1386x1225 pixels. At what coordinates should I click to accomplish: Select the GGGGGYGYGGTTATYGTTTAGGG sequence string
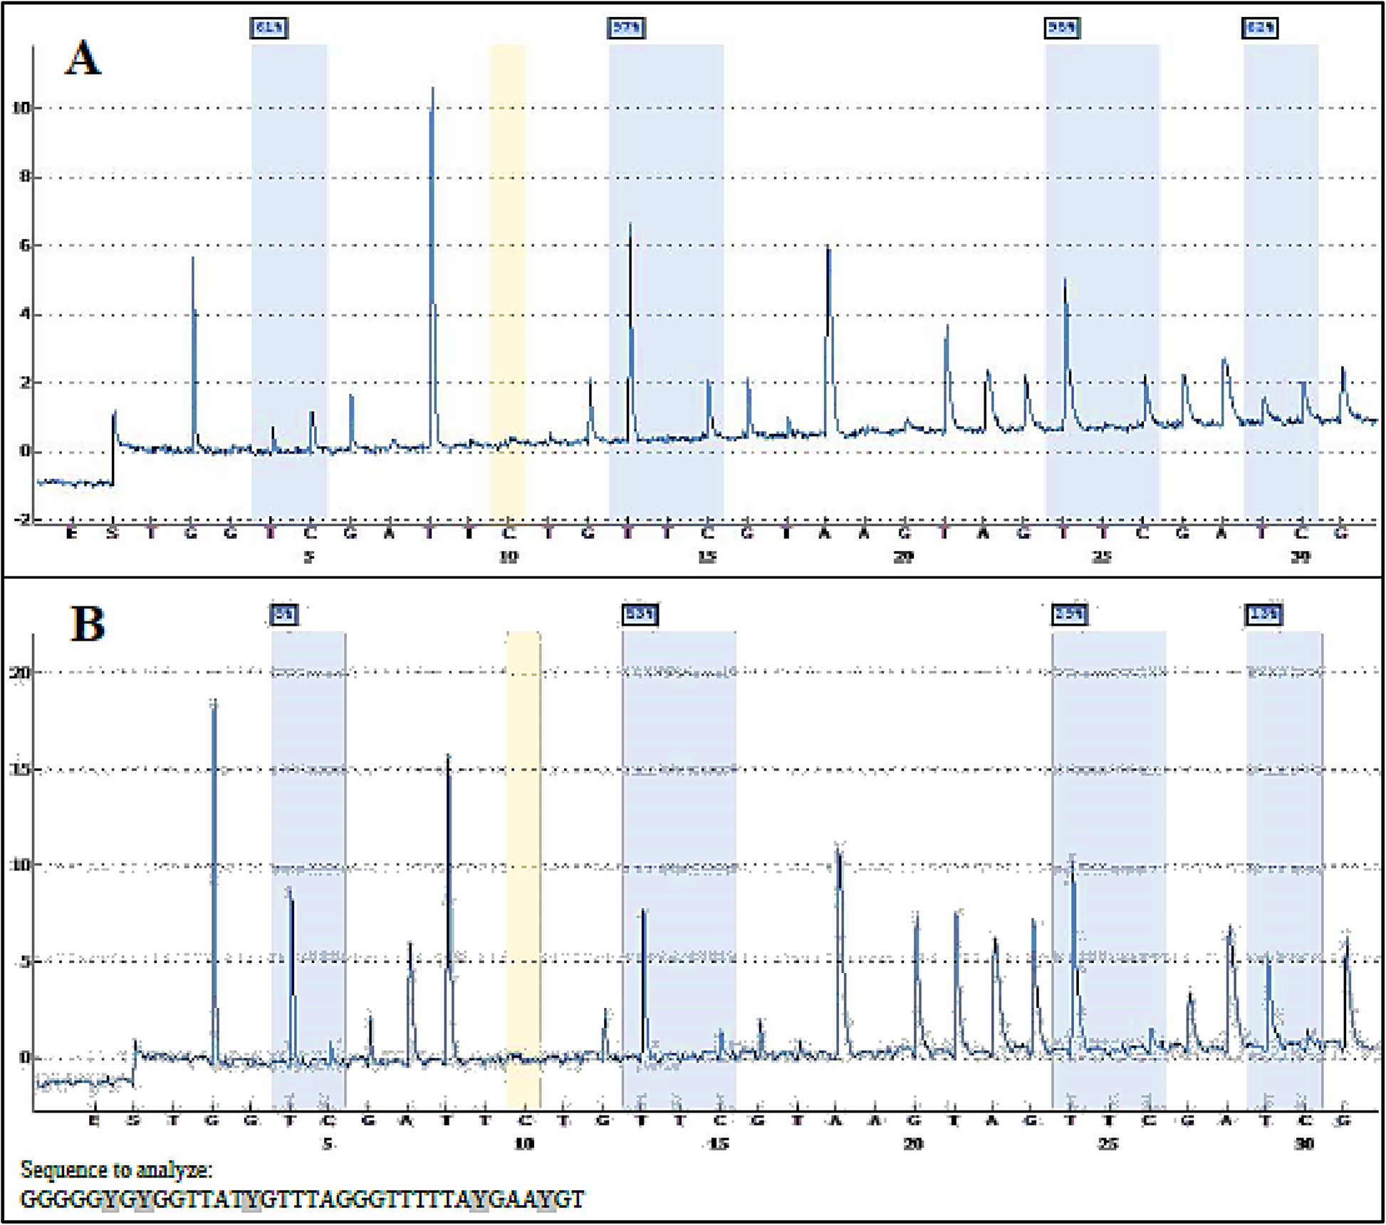click(302, 1199)
